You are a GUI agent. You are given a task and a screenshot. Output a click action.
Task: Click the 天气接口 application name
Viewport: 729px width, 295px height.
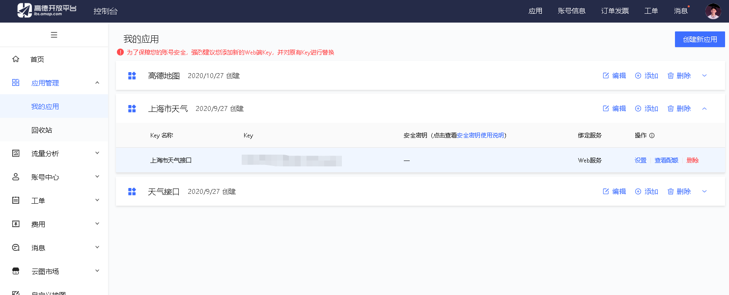(164, 191)
